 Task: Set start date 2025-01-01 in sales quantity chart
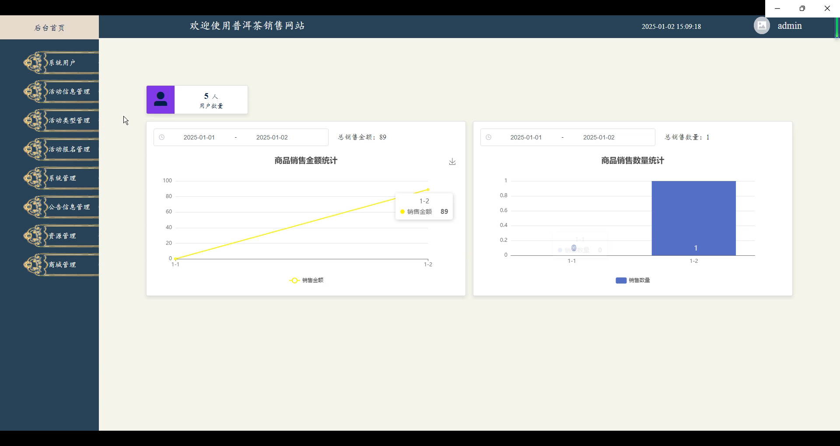(526, 137)
